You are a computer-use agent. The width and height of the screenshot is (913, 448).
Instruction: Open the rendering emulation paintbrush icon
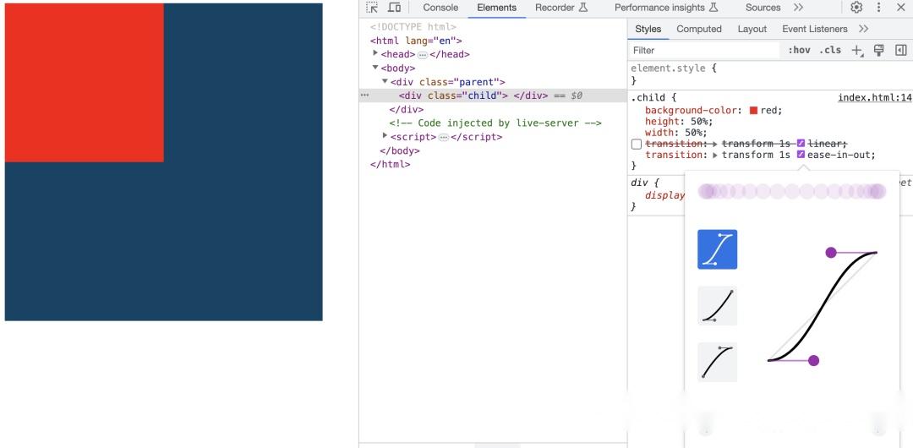[879, 50]
